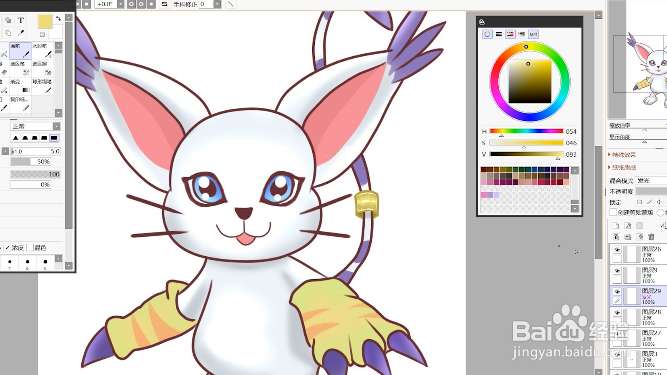
Task: Click the yellow foreground color swatch
Action: [45, 21]
